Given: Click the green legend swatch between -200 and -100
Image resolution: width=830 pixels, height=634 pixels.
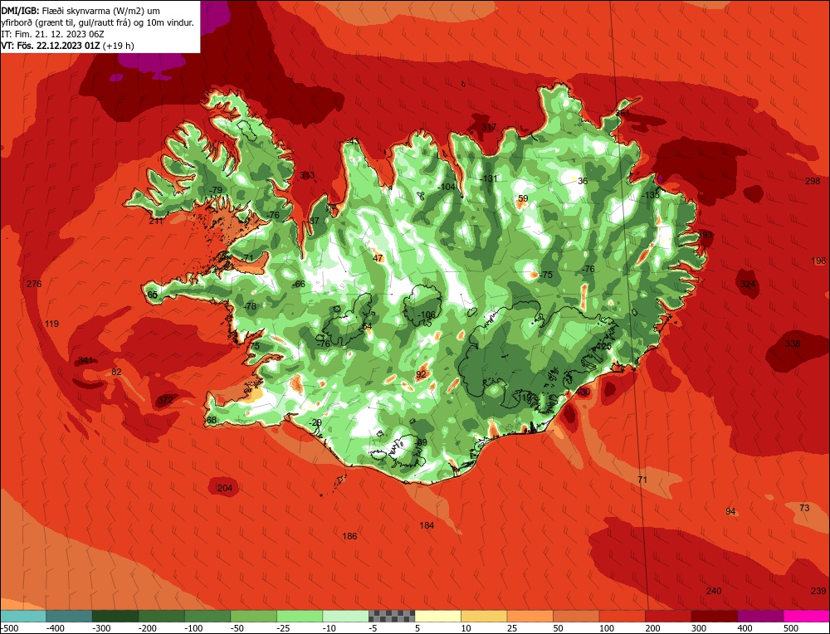Looking at the screenshot, I should tap(162, 616).
